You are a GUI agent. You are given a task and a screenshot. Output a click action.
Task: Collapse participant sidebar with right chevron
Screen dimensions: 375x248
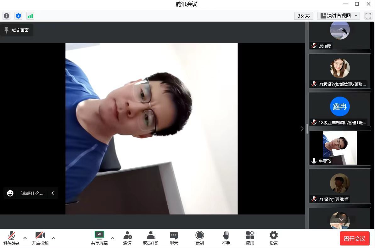(x=302, y=129)
